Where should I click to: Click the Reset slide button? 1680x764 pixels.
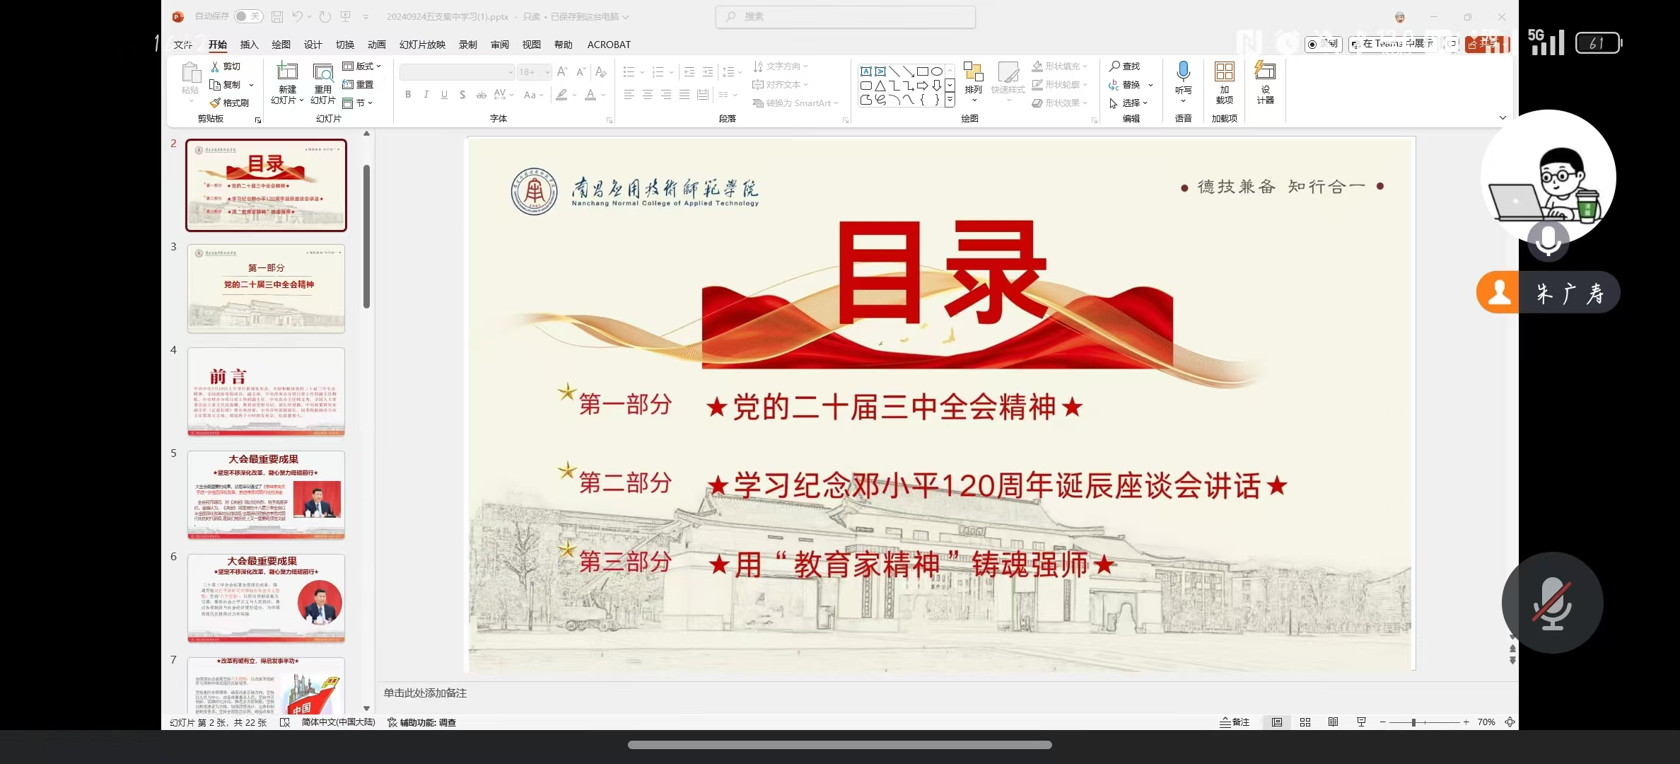coord(358,84)
